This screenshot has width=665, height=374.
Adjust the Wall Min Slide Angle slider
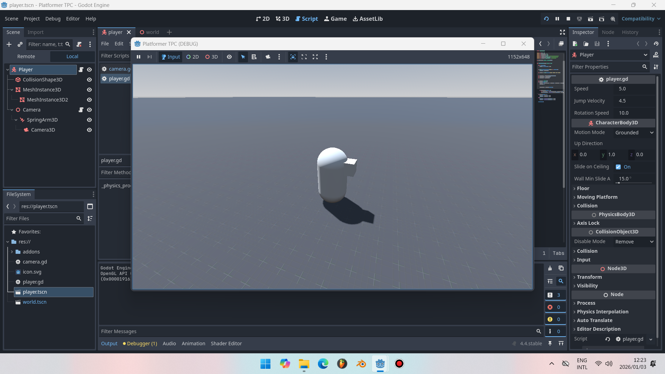619,183
